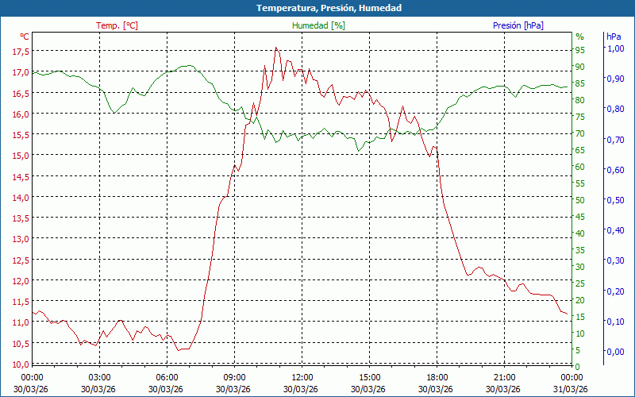Image resolution: width=635 pixels, height=397 pixels.
Task: Select the blue Presión [hPa] legend label
Action: [518, 25]
